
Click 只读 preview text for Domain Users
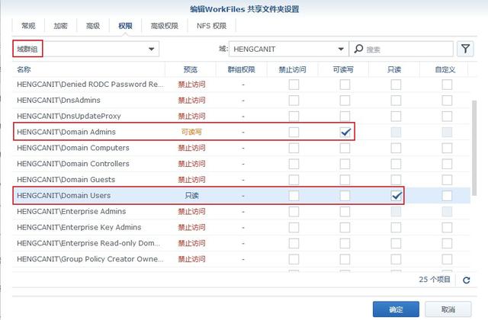[191, 196]
